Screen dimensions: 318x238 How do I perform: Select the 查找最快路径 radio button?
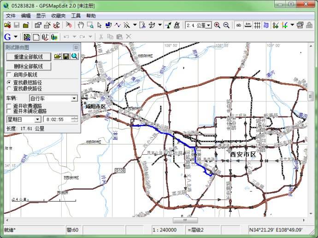(x=9, y=88)
